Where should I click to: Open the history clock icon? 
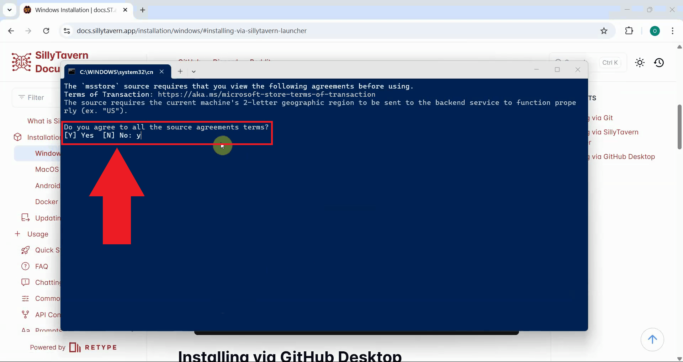(659, 63)
